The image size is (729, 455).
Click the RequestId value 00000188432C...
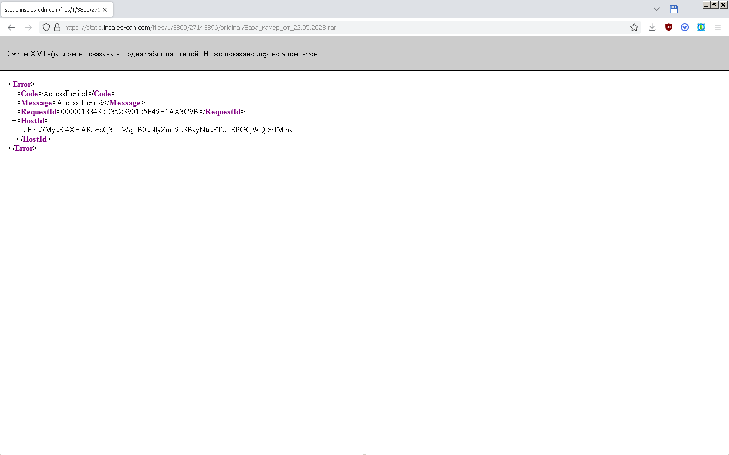pos(130,112)
